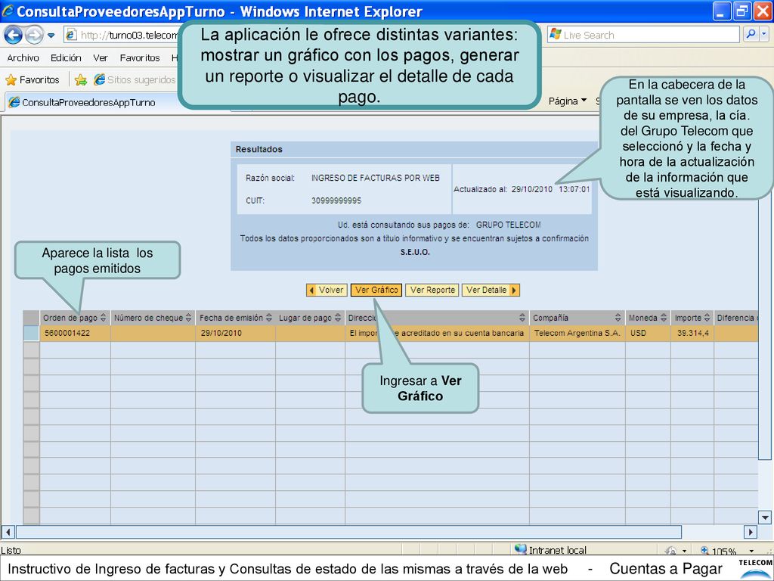The image size is (774, 581).
Task: Click the Ver Detalle button
Action: (x=491, y=290)
